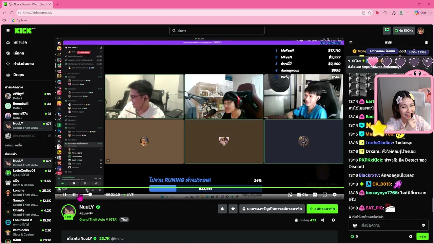Toggle the follow heart button

coord(233,209)
